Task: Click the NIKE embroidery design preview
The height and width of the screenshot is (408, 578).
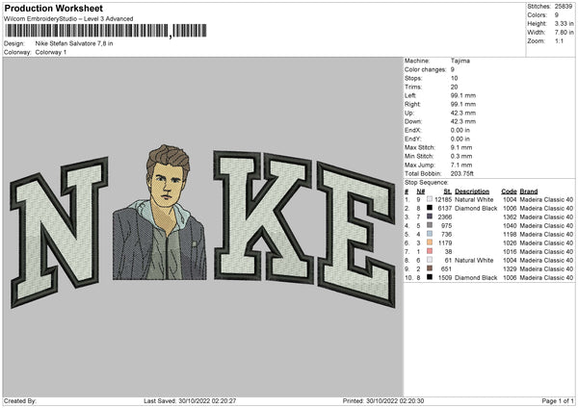Action: [202, 226]
